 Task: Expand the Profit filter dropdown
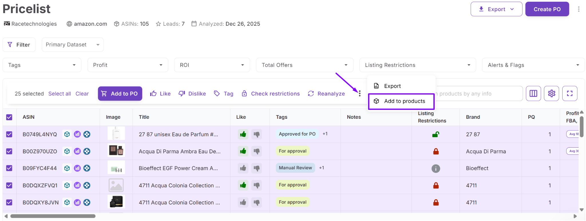128,65
